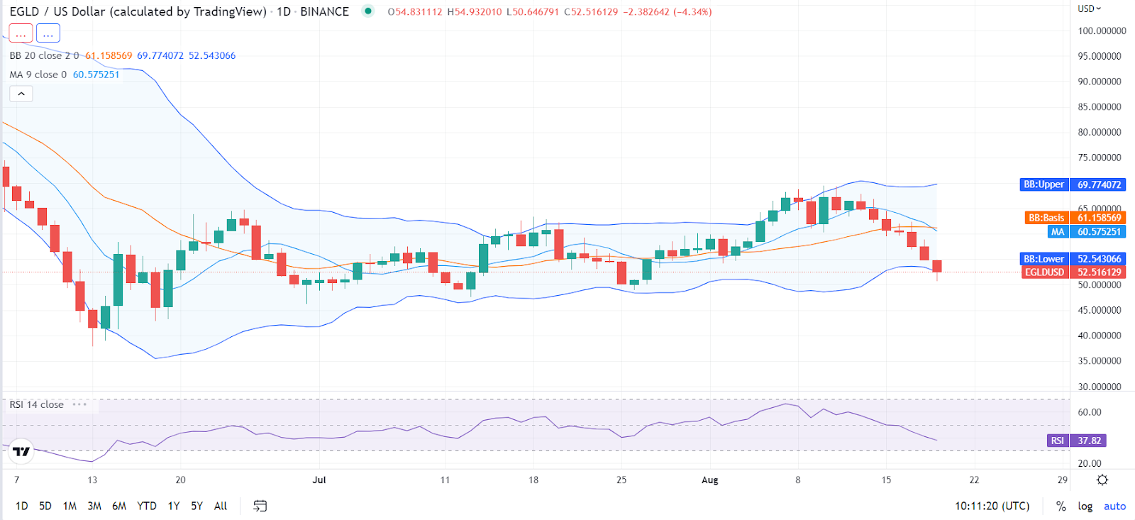Select the 3M time range
The height and width of the screenshot is (520, 1135).
[94, 506]
